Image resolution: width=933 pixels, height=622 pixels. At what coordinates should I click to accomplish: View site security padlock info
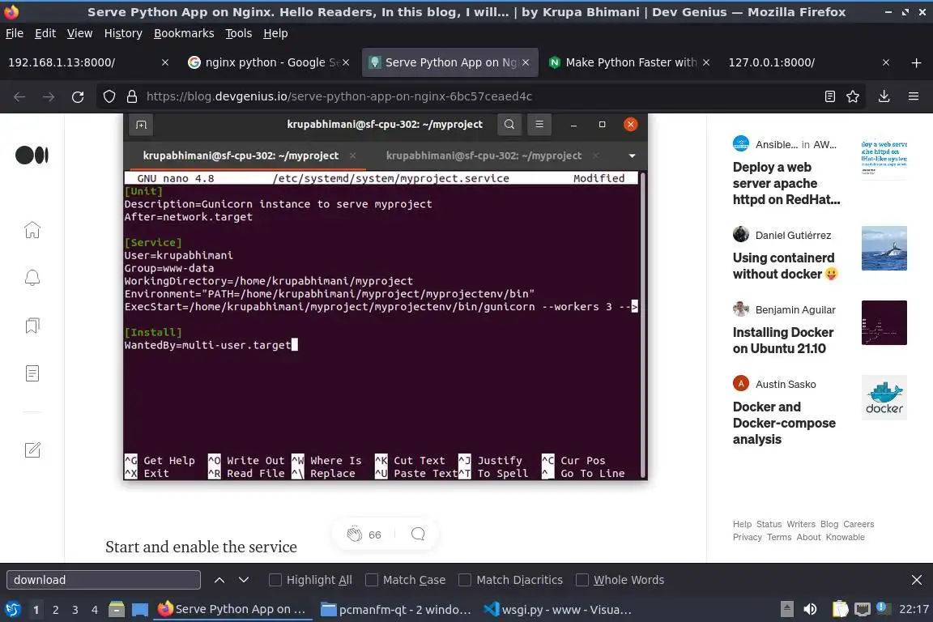[x=131, y=96]
